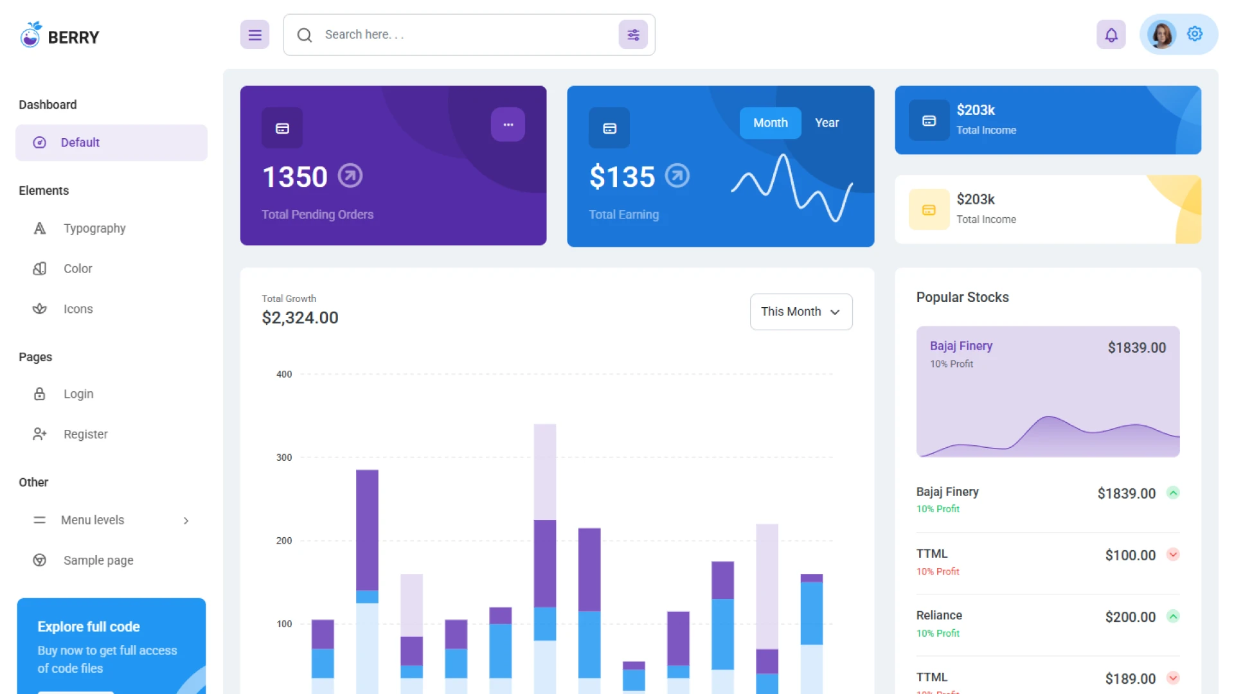Click the BERRY brand name link

click(73, 37)
